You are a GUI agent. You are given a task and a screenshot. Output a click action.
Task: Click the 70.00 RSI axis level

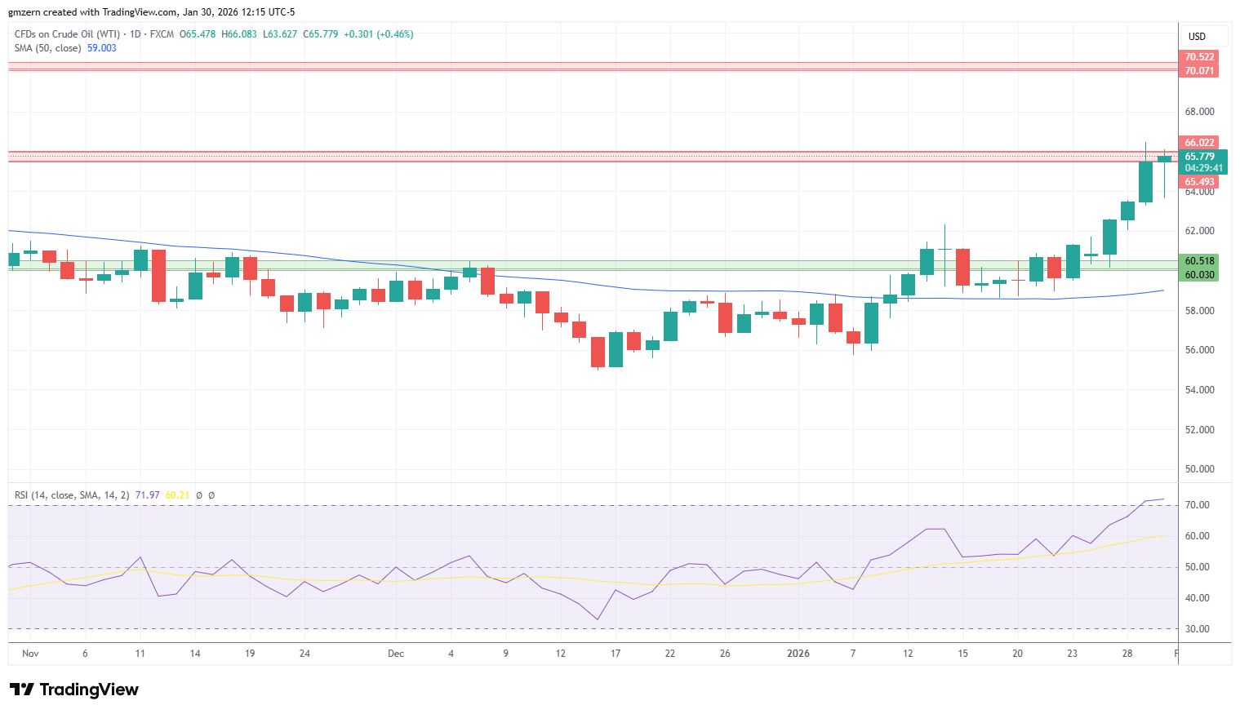1198,505
